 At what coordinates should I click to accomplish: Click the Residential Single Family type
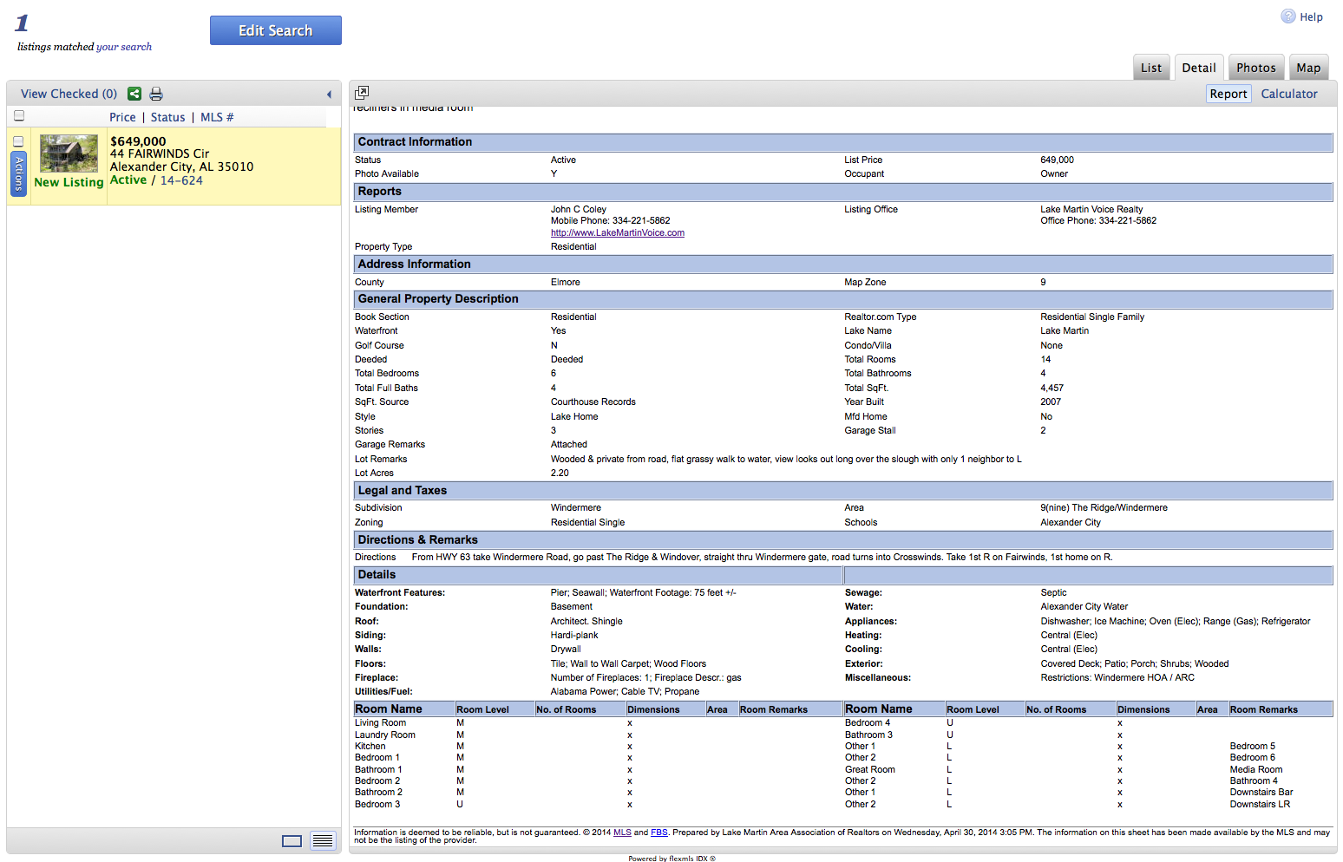(x=1092, y=317)
